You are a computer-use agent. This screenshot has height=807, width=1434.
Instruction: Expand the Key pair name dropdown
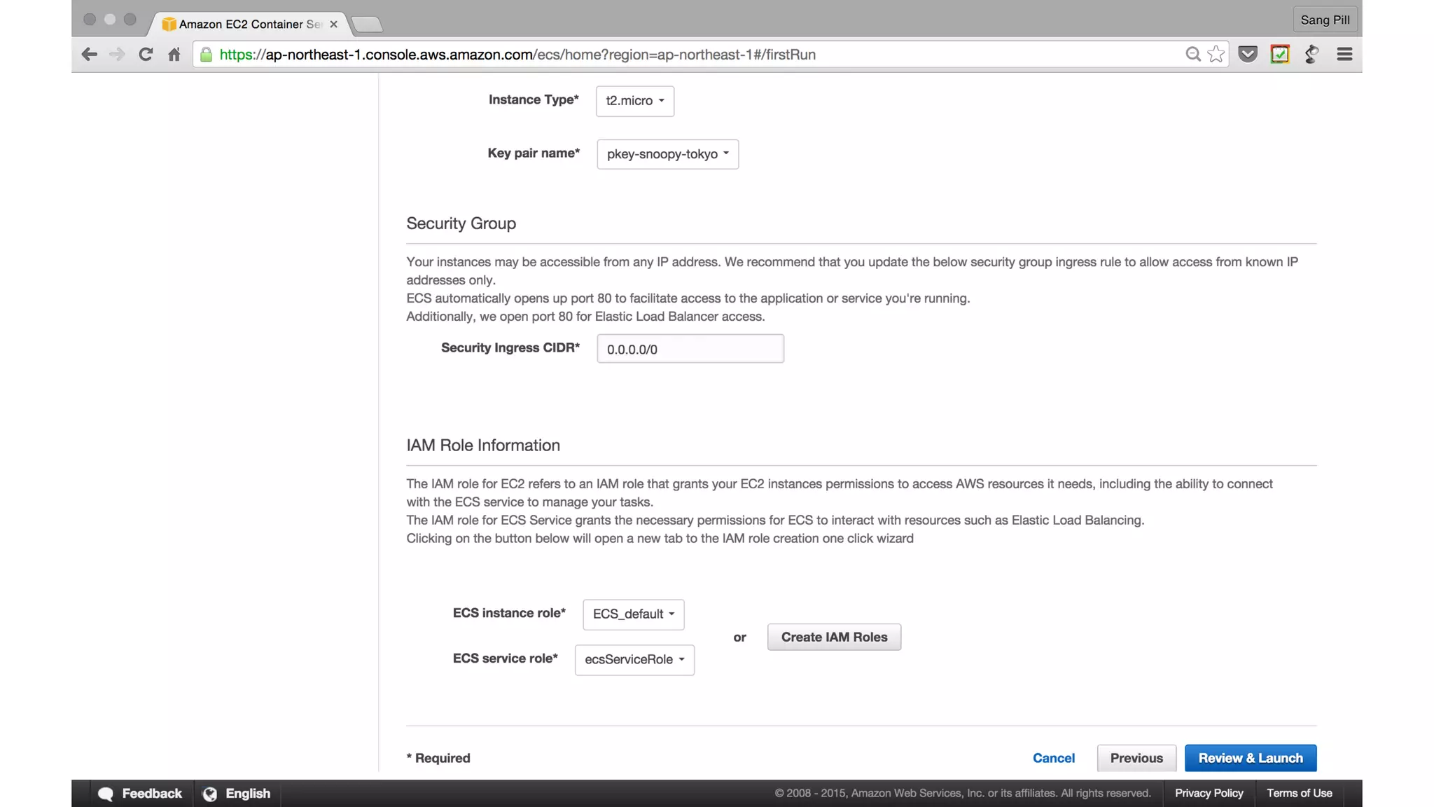667,154
